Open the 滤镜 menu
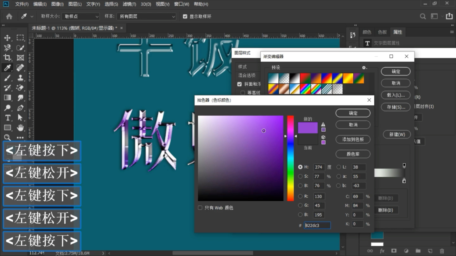The width and height of the screenshot is (456, 256). pyautogui.click(x=129, y=4)
